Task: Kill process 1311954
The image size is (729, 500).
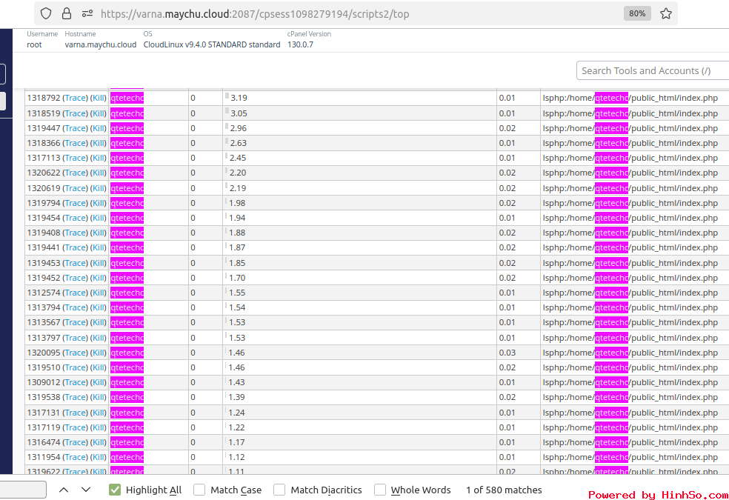Action: [98, 457]
